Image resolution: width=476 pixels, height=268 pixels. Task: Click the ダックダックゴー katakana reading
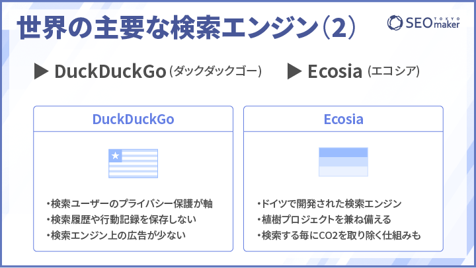tap(216, 71)
